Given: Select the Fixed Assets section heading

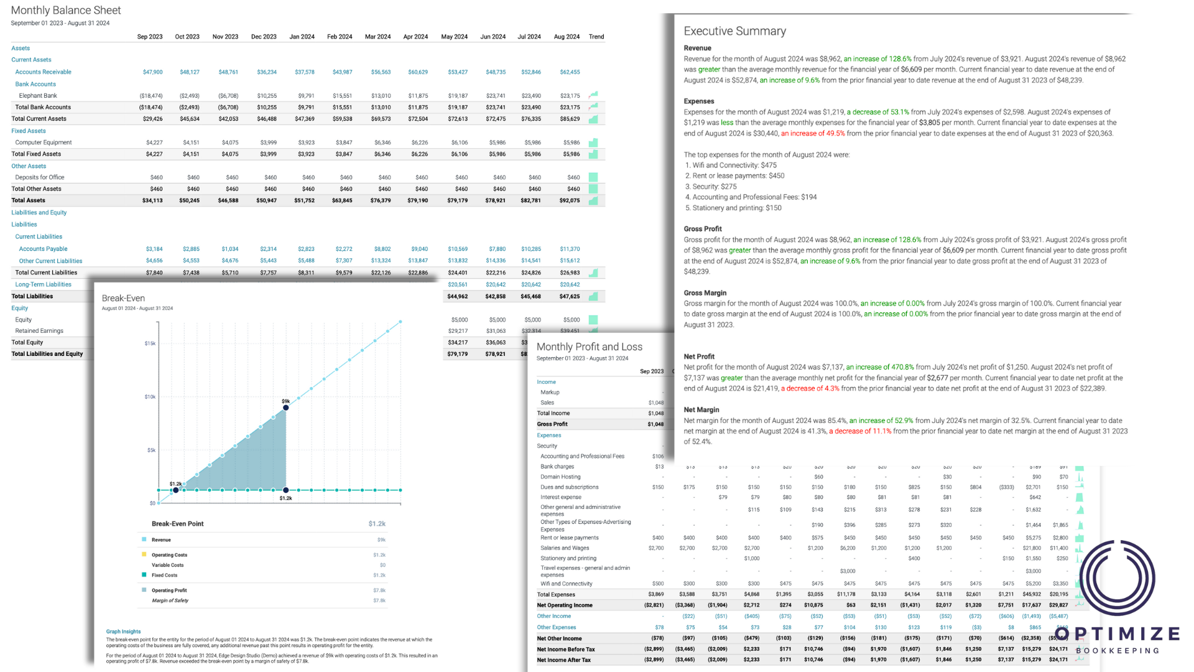Looking at the screenshot, I should pos(29,131).
